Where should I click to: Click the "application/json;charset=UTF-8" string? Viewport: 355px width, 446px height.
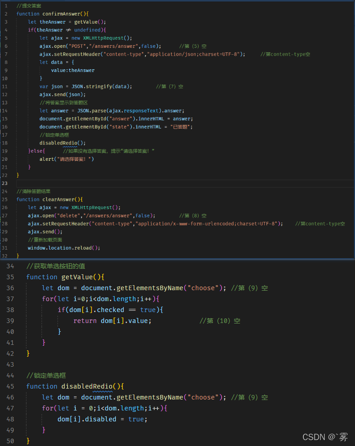193,54
